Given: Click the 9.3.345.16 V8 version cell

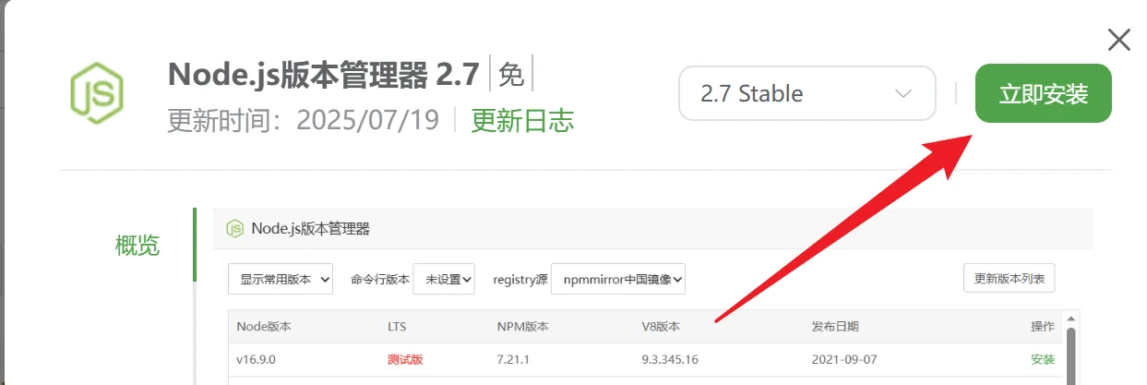Looking at the screenshot, I should (x=670, y=359).
